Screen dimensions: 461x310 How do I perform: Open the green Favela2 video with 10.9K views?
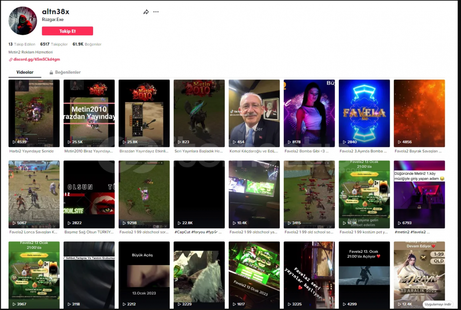click(364, 194)
